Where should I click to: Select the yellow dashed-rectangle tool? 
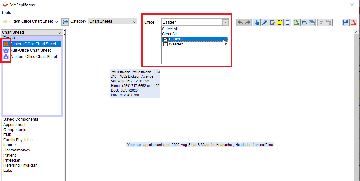[280, 23]
